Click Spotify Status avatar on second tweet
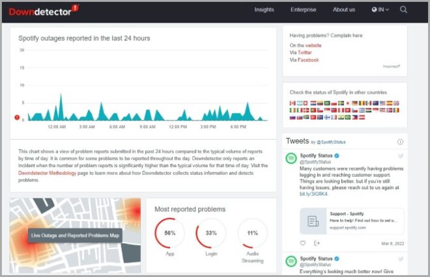The width and height of the screenshot is (430, 277). [291, 261]
